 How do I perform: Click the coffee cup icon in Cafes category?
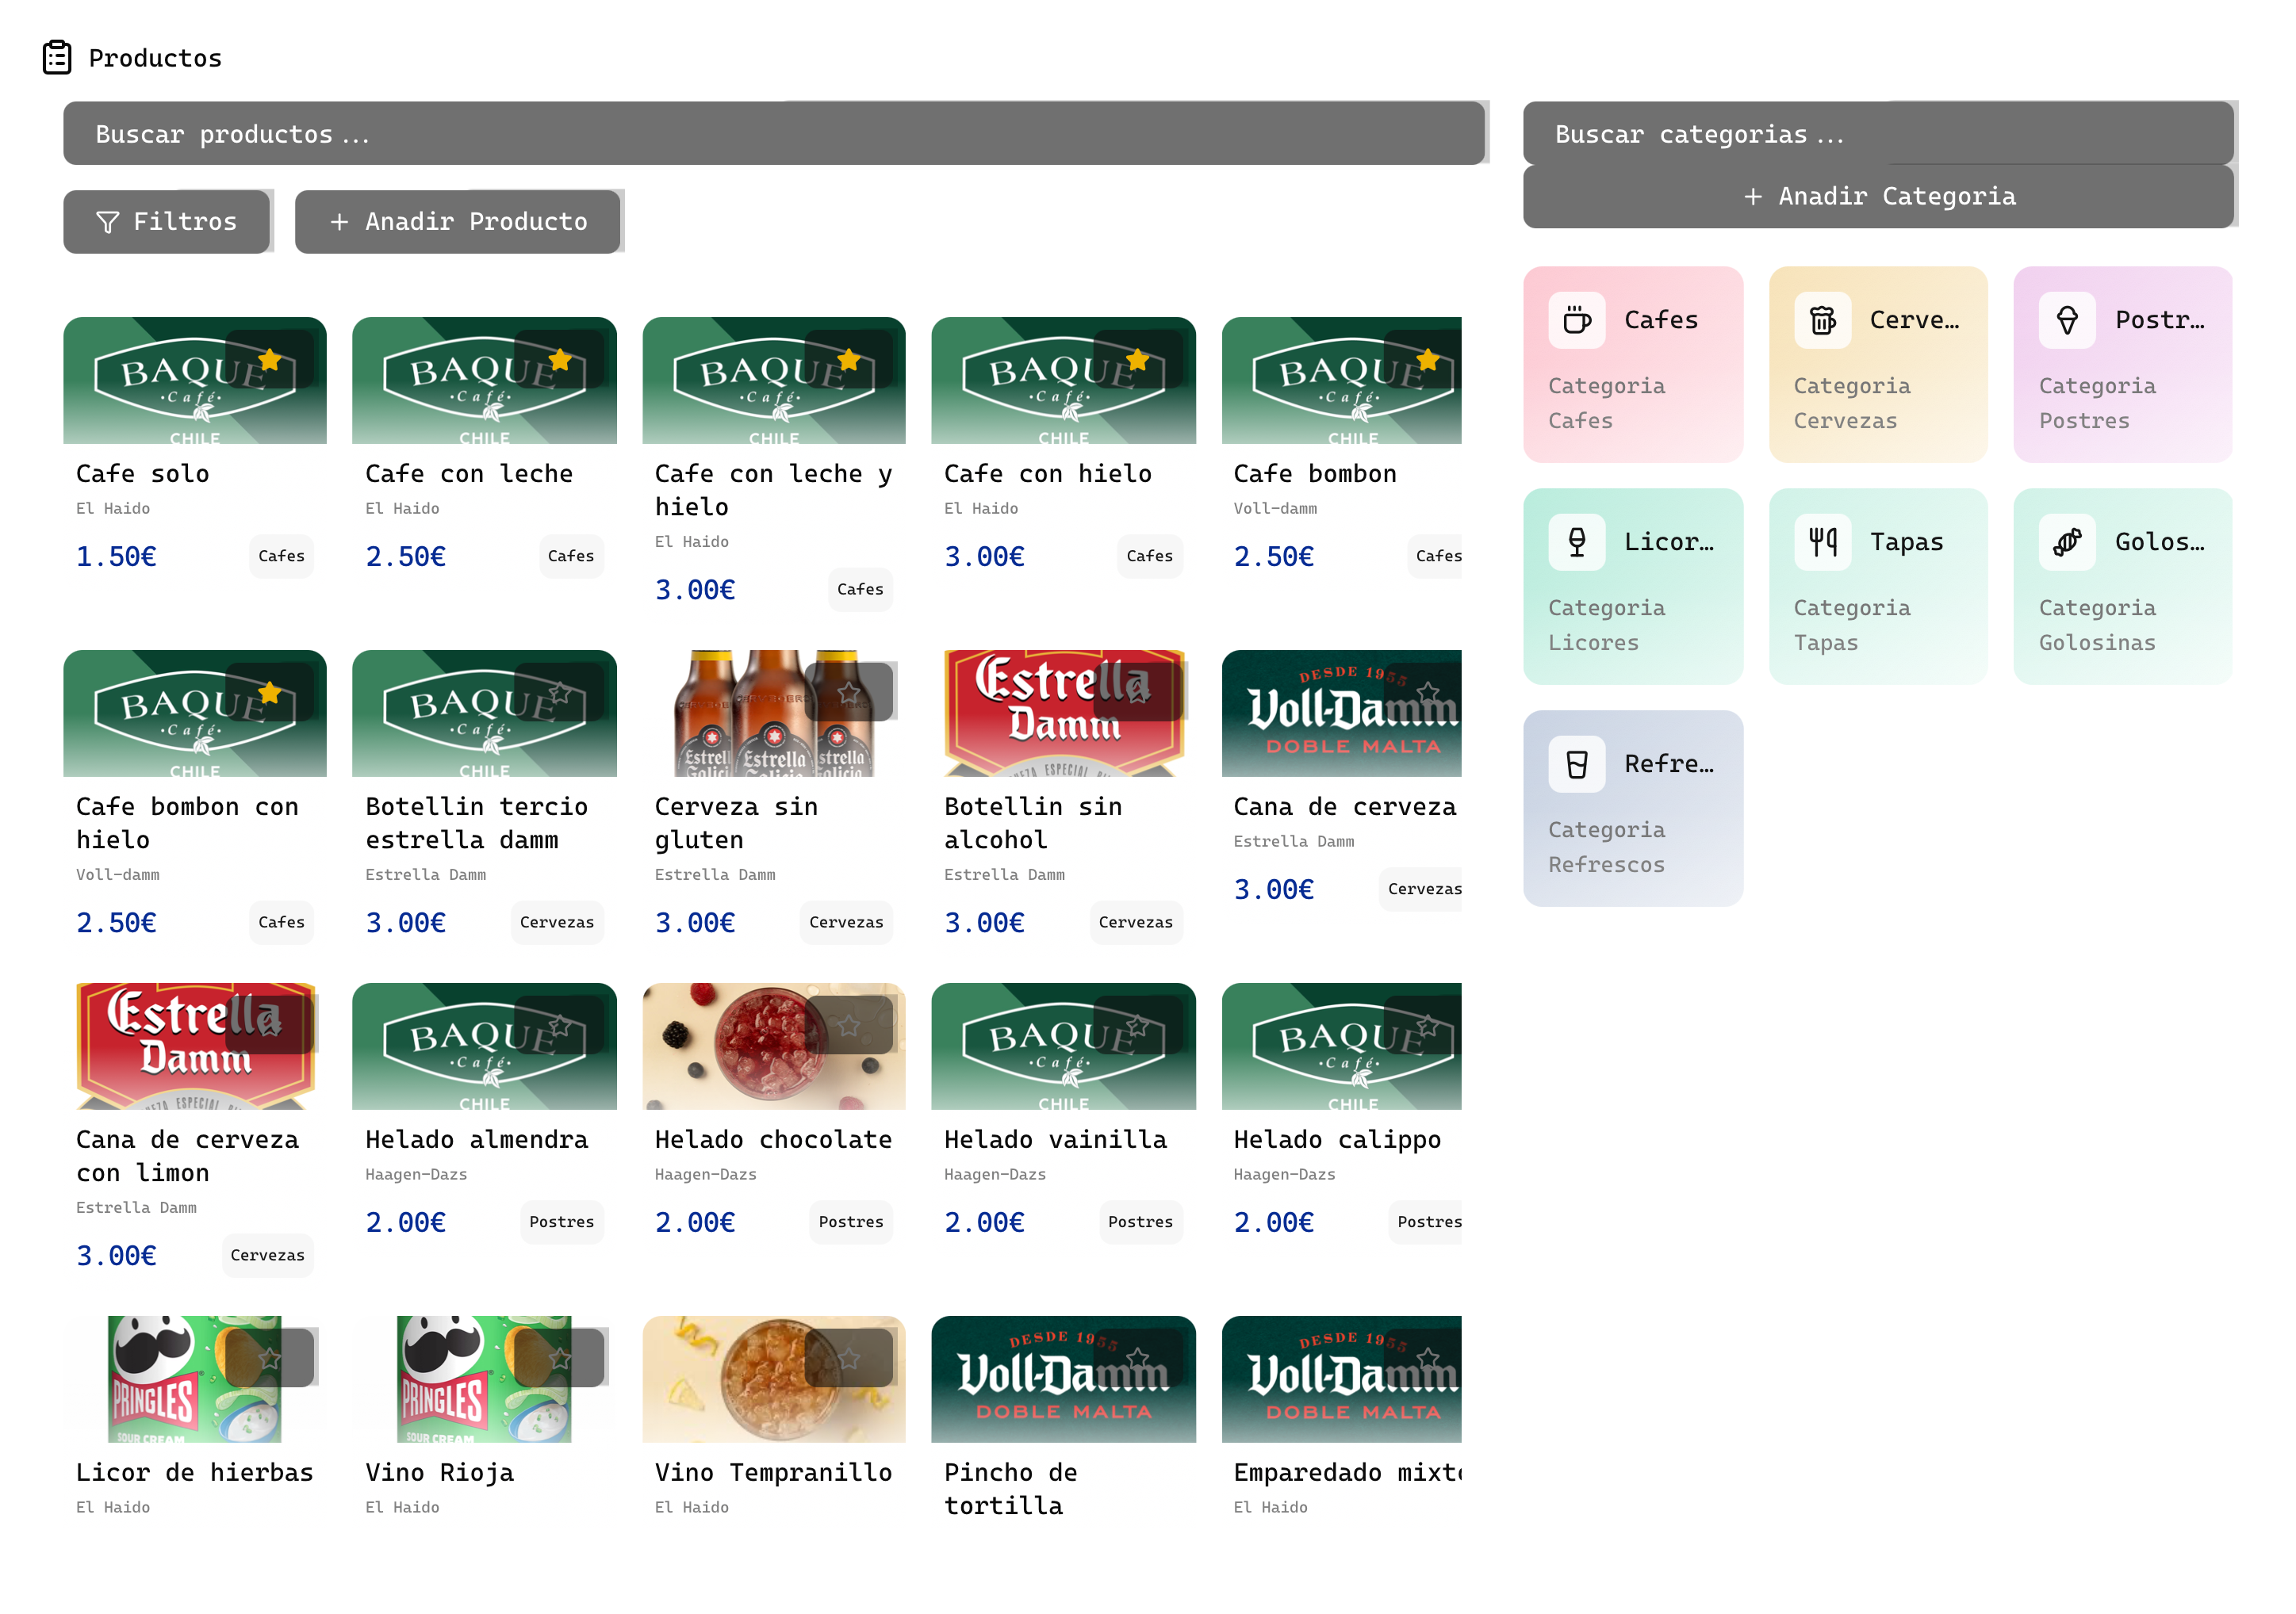(1577, 319)
